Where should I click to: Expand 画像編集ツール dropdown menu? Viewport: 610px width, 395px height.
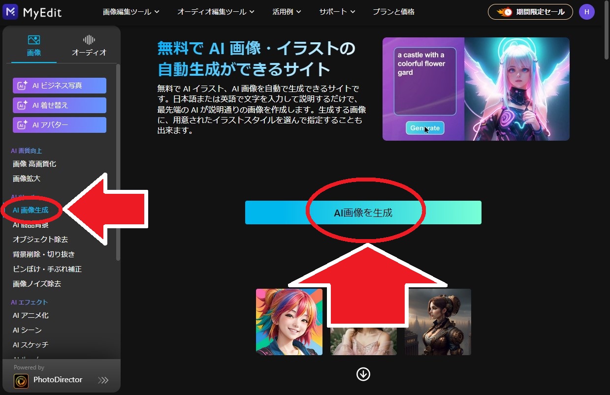[x=131, y=12]
